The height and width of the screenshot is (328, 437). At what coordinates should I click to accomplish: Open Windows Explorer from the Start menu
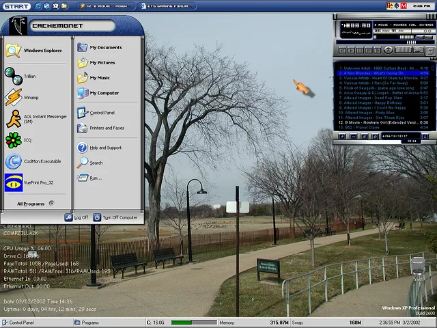(42, 51)
